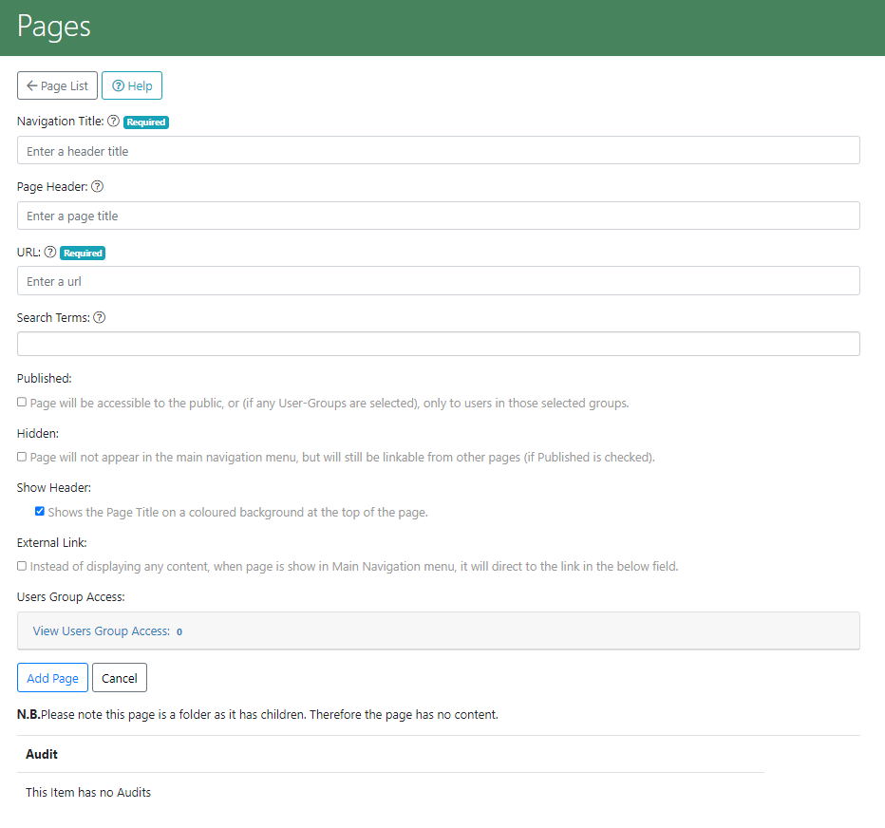Enable the External Link checkbox
Screen dimensions: 885x828
pyautogui.click(x=22, y=566)
